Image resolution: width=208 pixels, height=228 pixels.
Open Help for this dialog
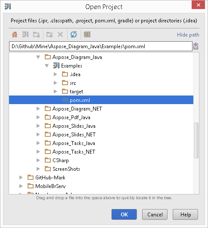185,214
